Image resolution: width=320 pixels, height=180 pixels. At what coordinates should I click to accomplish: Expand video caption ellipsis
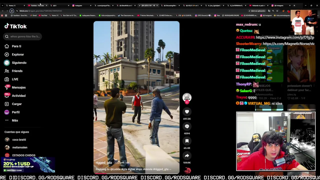pos(170,169)
